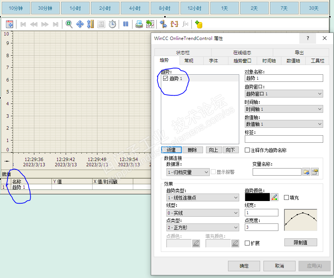Switch to the 工具栏 tab
This screenshot has width=334, height=278.
click(317, 61)
